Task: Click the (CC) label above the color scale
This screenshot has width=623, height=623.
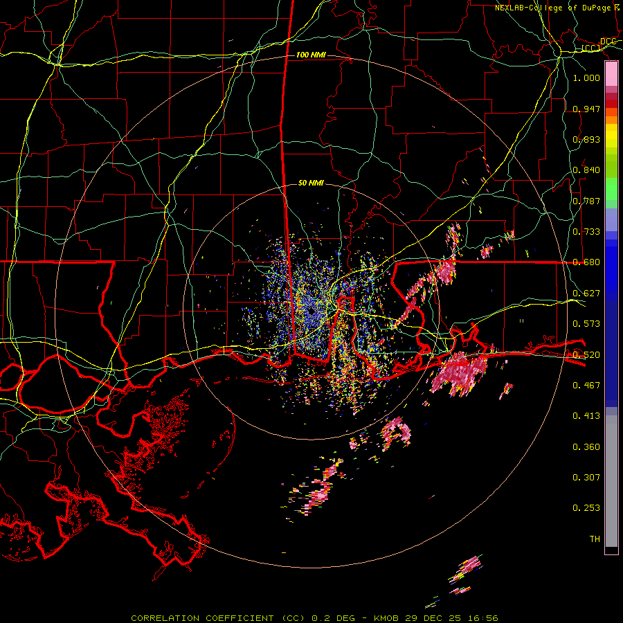Action: click(x=591, y=48)
